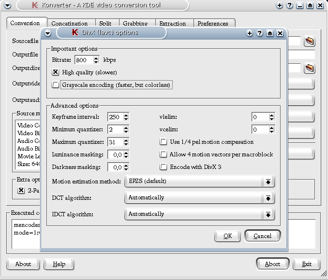Screen dimensions: 328x280
Task: Decrease Minimum quantizer value
Action: (126, 131)
